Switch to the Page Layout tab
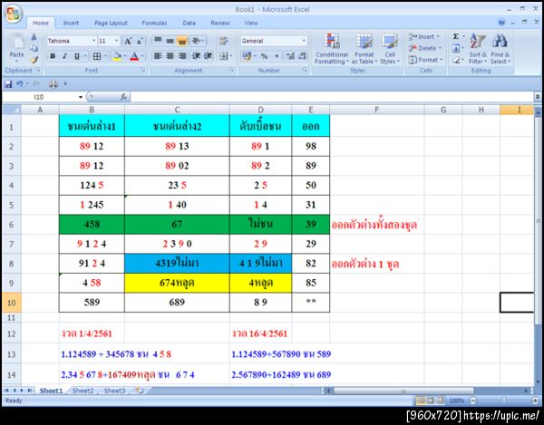544x425 pixels. [111, 23]
